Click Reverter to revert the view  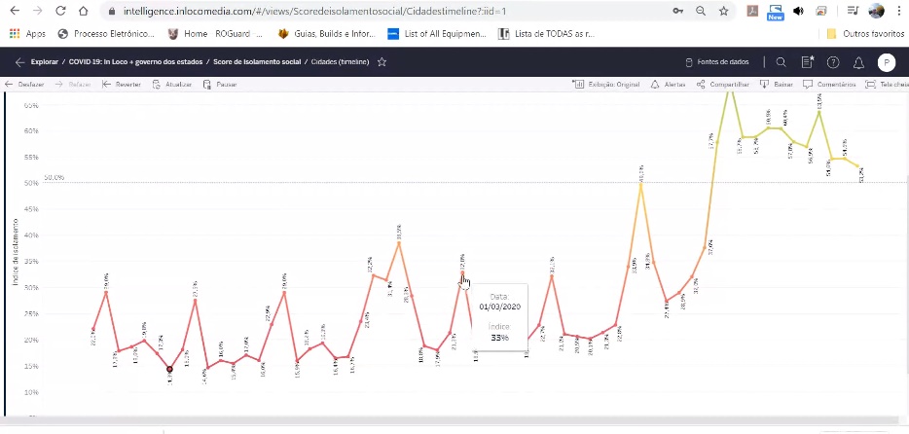(x=121, y=85)
